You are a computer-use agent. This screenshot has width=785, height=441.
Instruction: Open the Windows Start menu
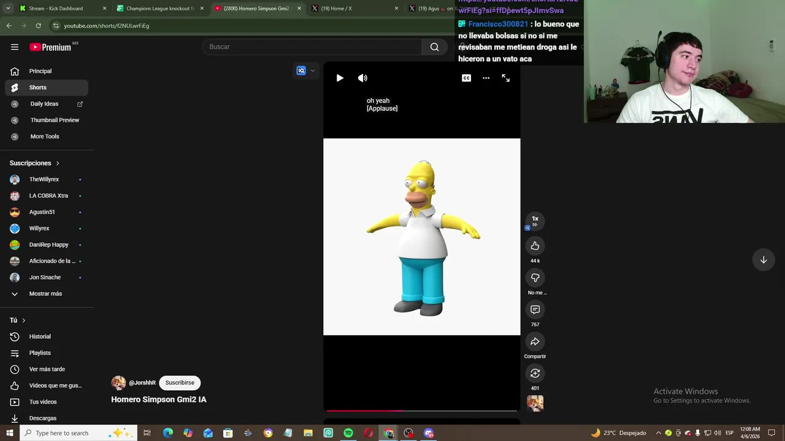(x=9, y=433)
